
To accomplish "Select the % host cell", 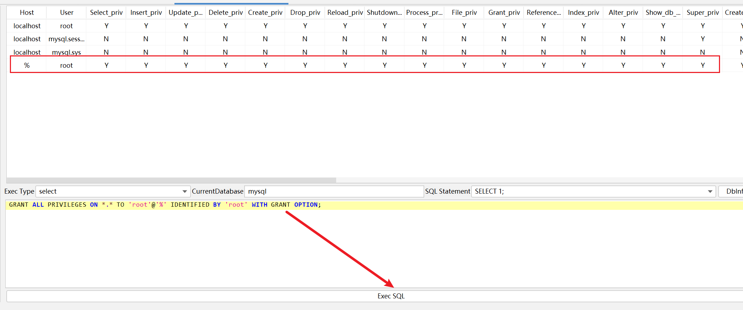I will [x=27, y=66].
